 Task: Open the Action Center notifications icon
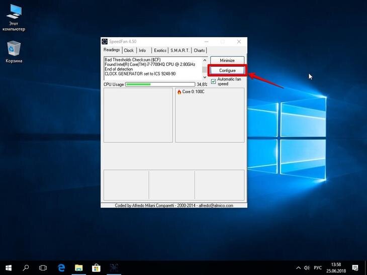(355, 268)
